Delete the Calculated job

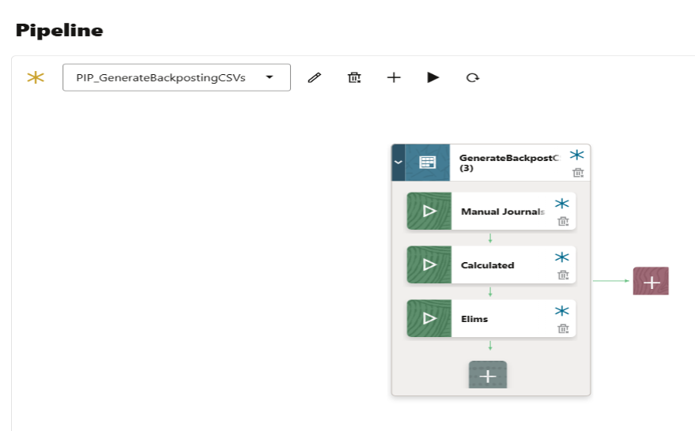(563, 275)
